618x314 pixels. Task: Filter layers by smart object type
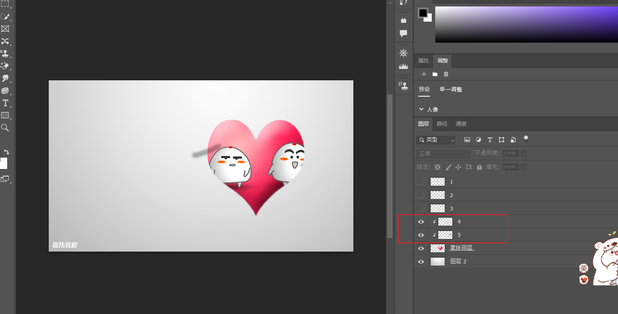tap(513, 140)
